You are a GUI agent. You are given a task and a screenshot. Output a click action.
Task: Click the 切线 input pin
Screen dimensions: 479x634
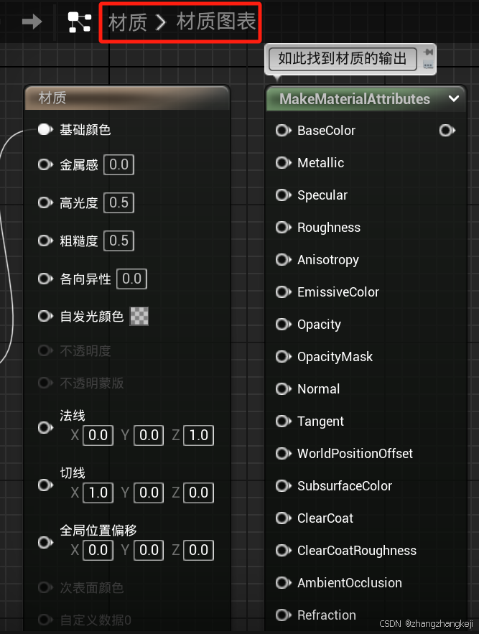point(45,485)
